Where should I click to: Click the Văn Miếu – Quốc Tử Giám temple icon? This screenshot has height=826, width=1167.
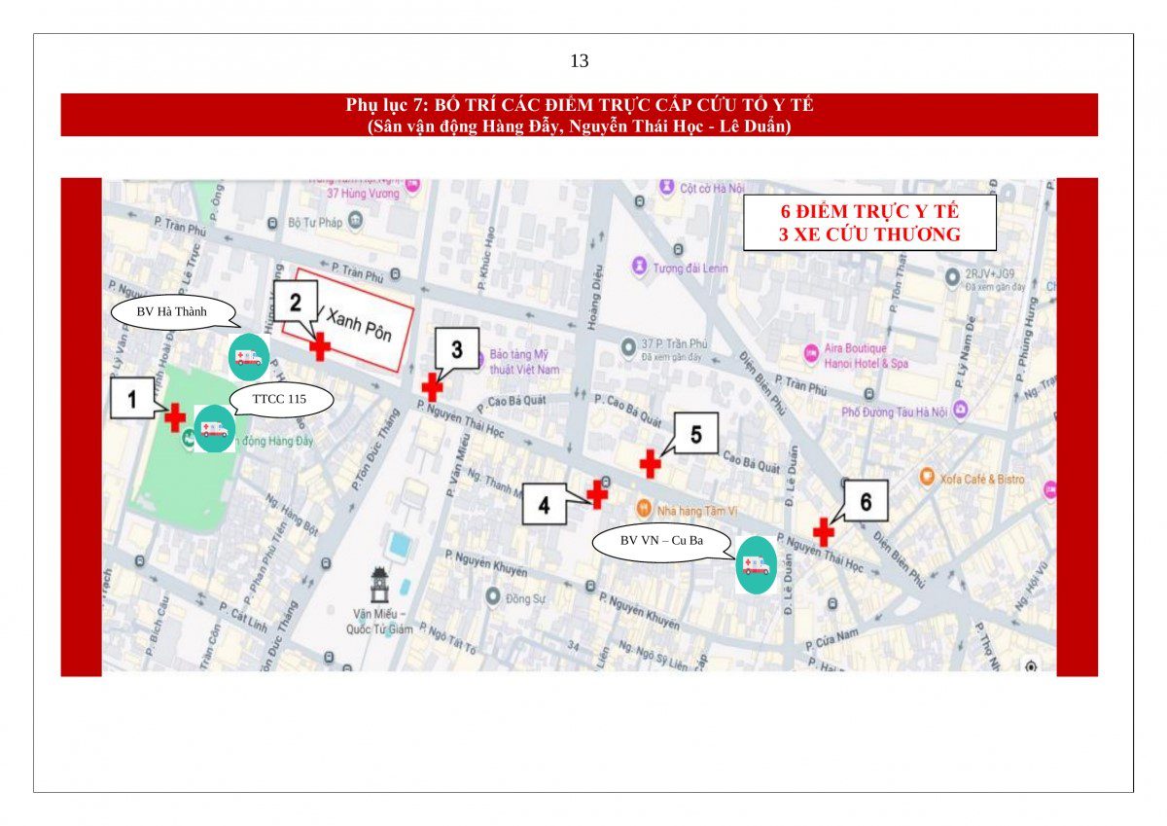[x=379, y=586]
